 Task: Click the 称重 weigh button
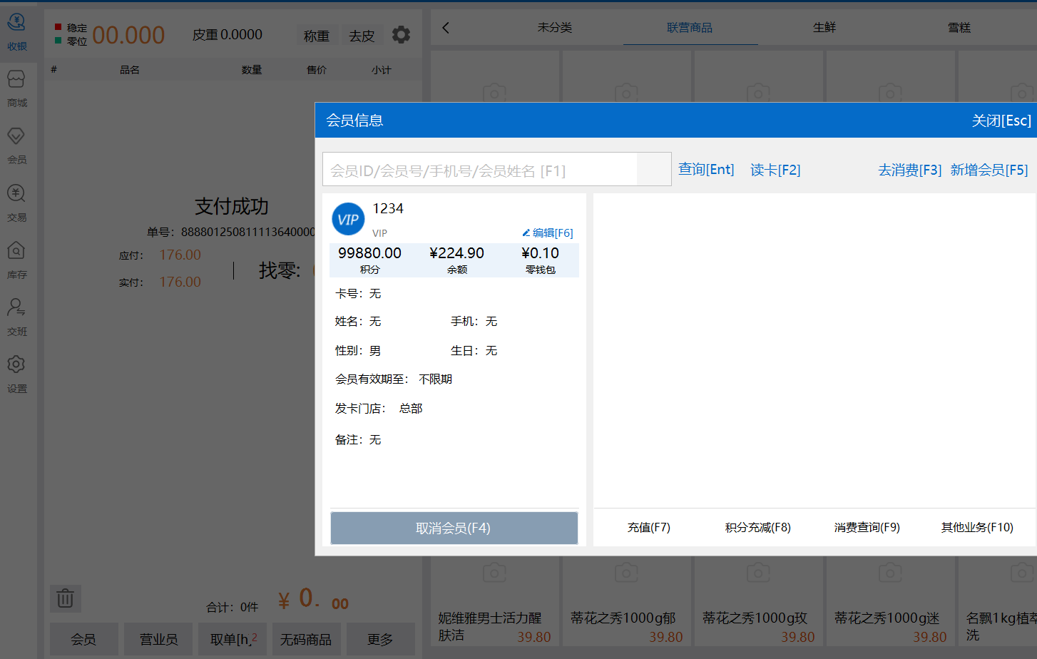(x=317, y=36)
